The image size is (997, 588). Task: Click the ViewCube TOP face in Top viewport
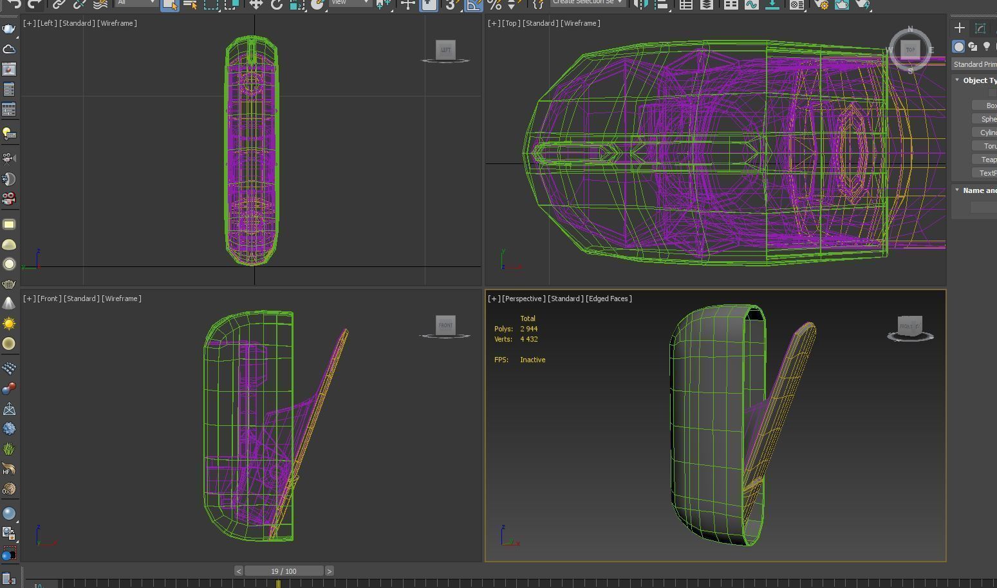coord(910,50)
